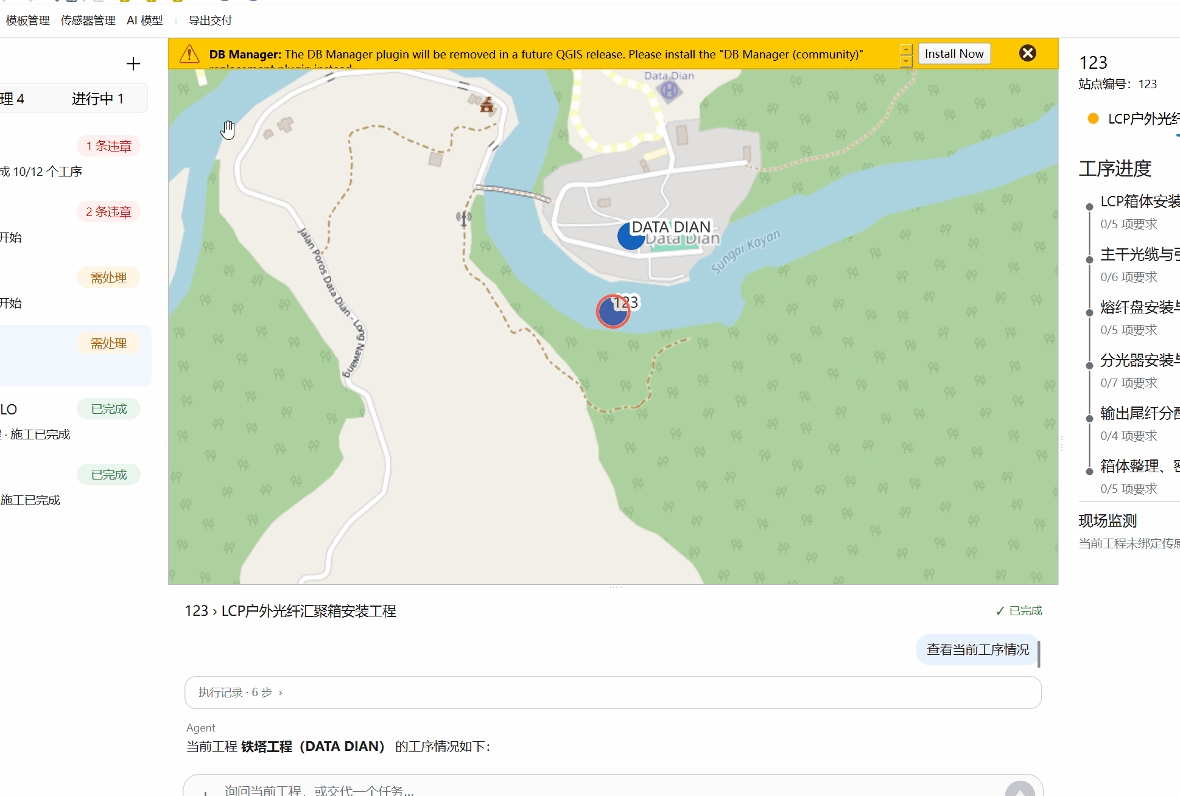This screenshot has width=1180, height=796.
Task: Click the plus icon to add project
Action: click(x=133, y=63)
